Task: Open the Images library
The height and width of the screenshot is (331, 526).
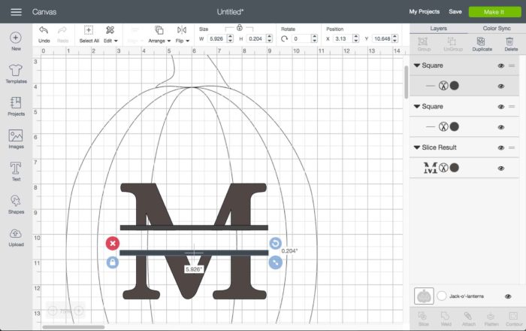Action: tap(16, 139)
